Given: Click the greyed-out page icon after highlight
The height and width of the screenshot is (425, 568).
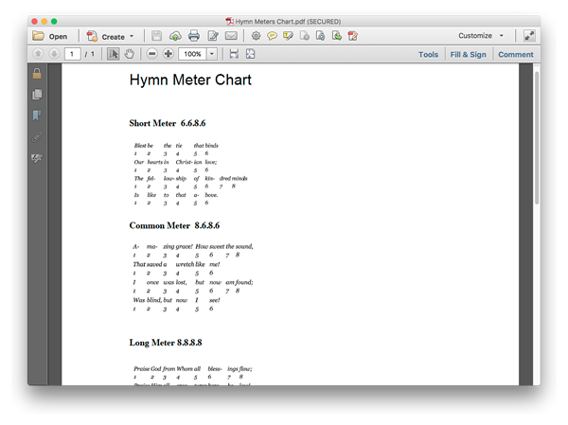Looking at the screenshot, I should pyautogui.click(x=305, y=36).
